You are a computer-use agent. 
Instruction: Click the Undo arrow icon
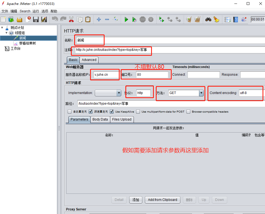pyautogui.click(x=55, y=19)
